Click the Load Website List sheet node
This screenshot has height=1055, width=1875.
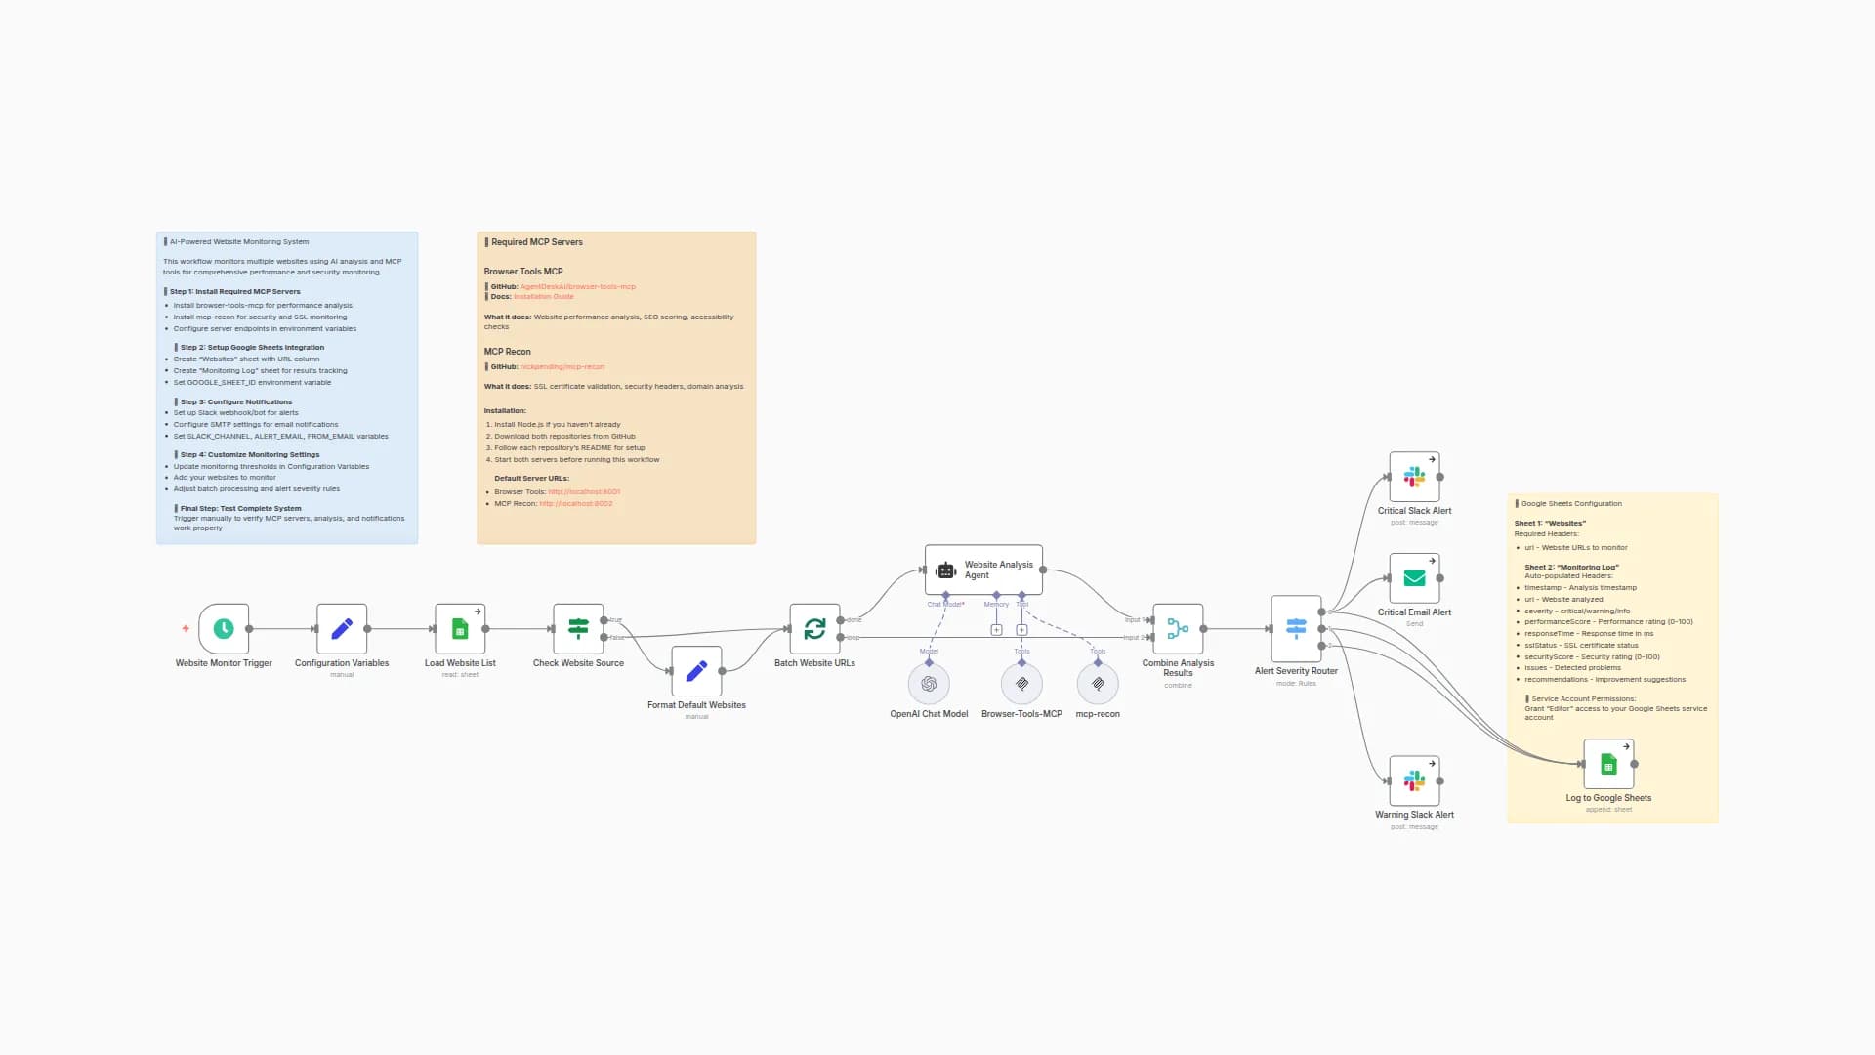pos(460,630)
